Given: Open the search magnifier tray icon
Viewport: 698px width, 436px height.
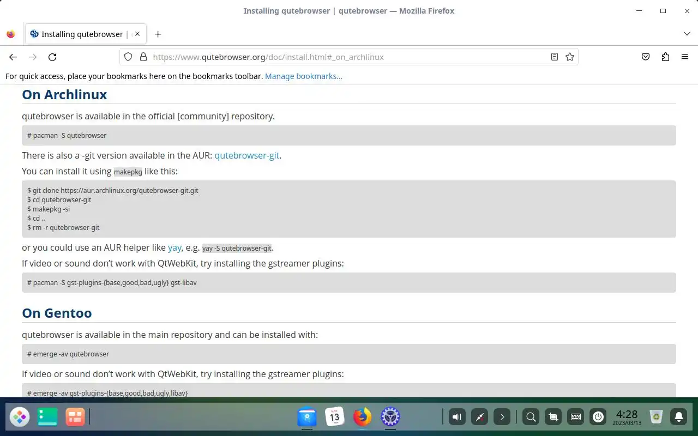Looking at the screenshot, I should pos(530,417).
